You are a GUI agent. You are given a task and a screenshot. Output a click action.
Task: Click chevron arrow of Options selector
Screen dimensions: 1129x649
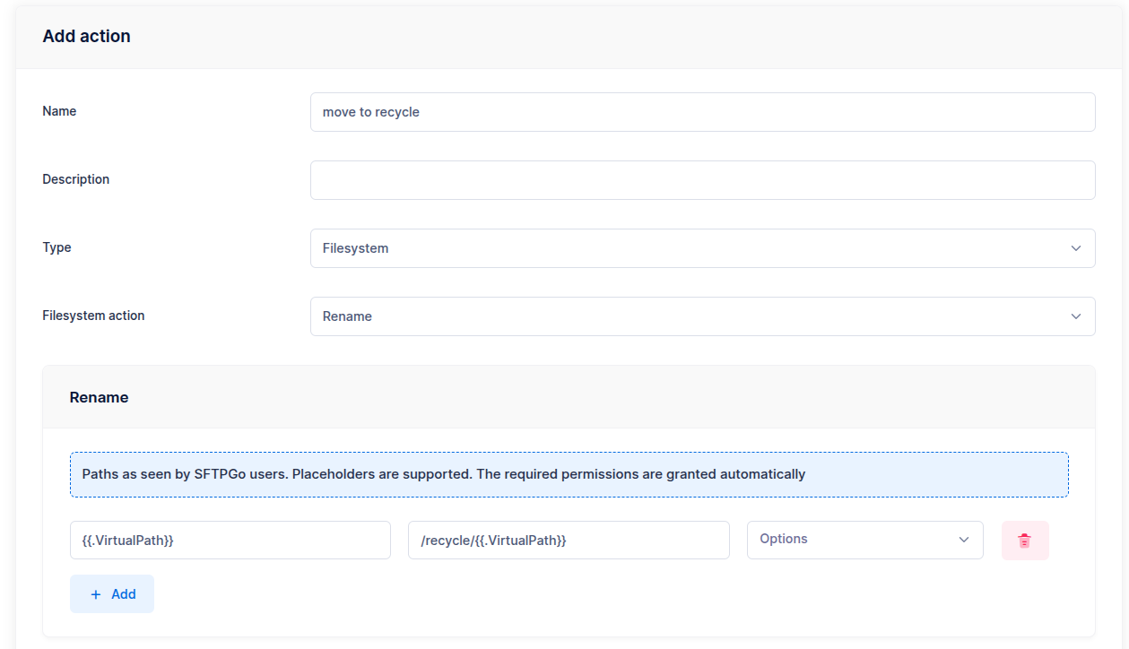click(964, 540)
